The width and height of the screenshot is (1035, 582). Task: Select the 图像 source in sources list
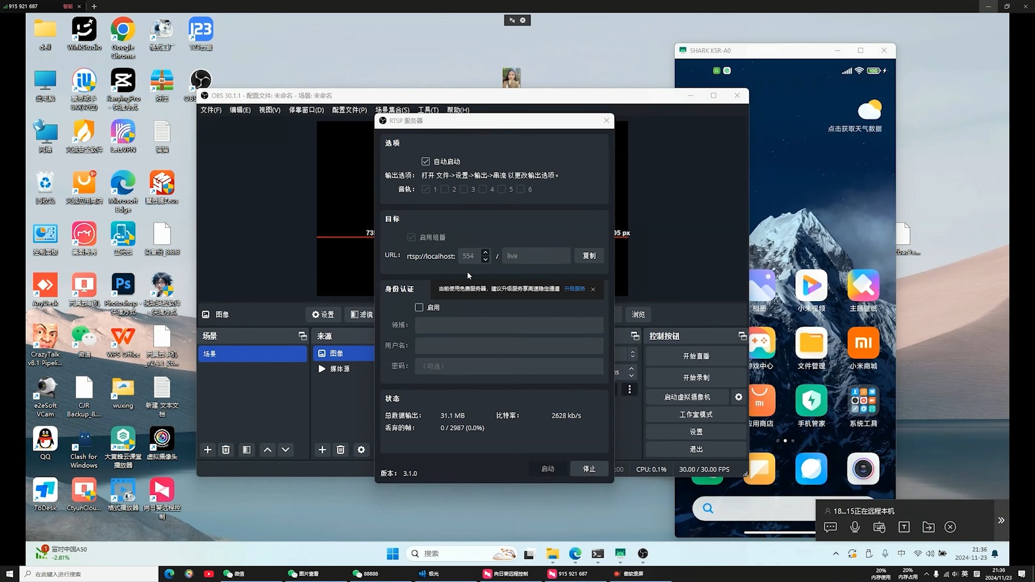344,354
